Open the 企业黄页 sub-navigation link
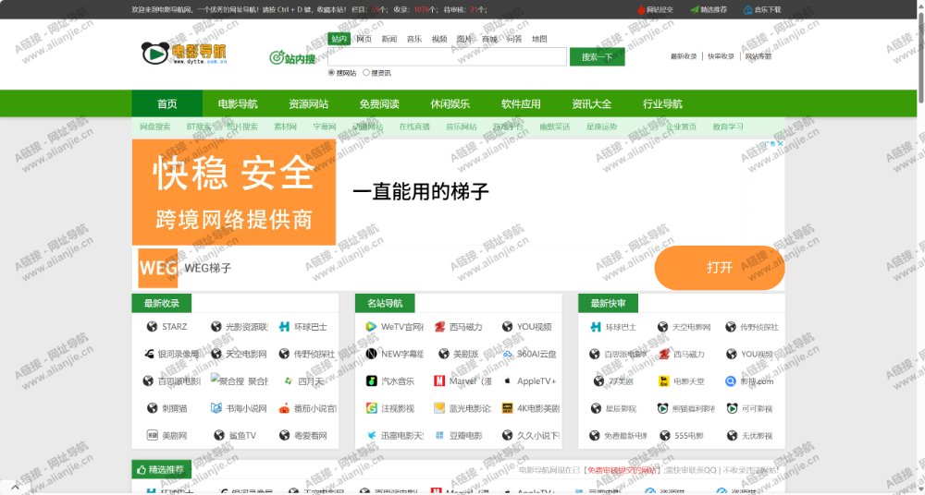 coord(682,127)
